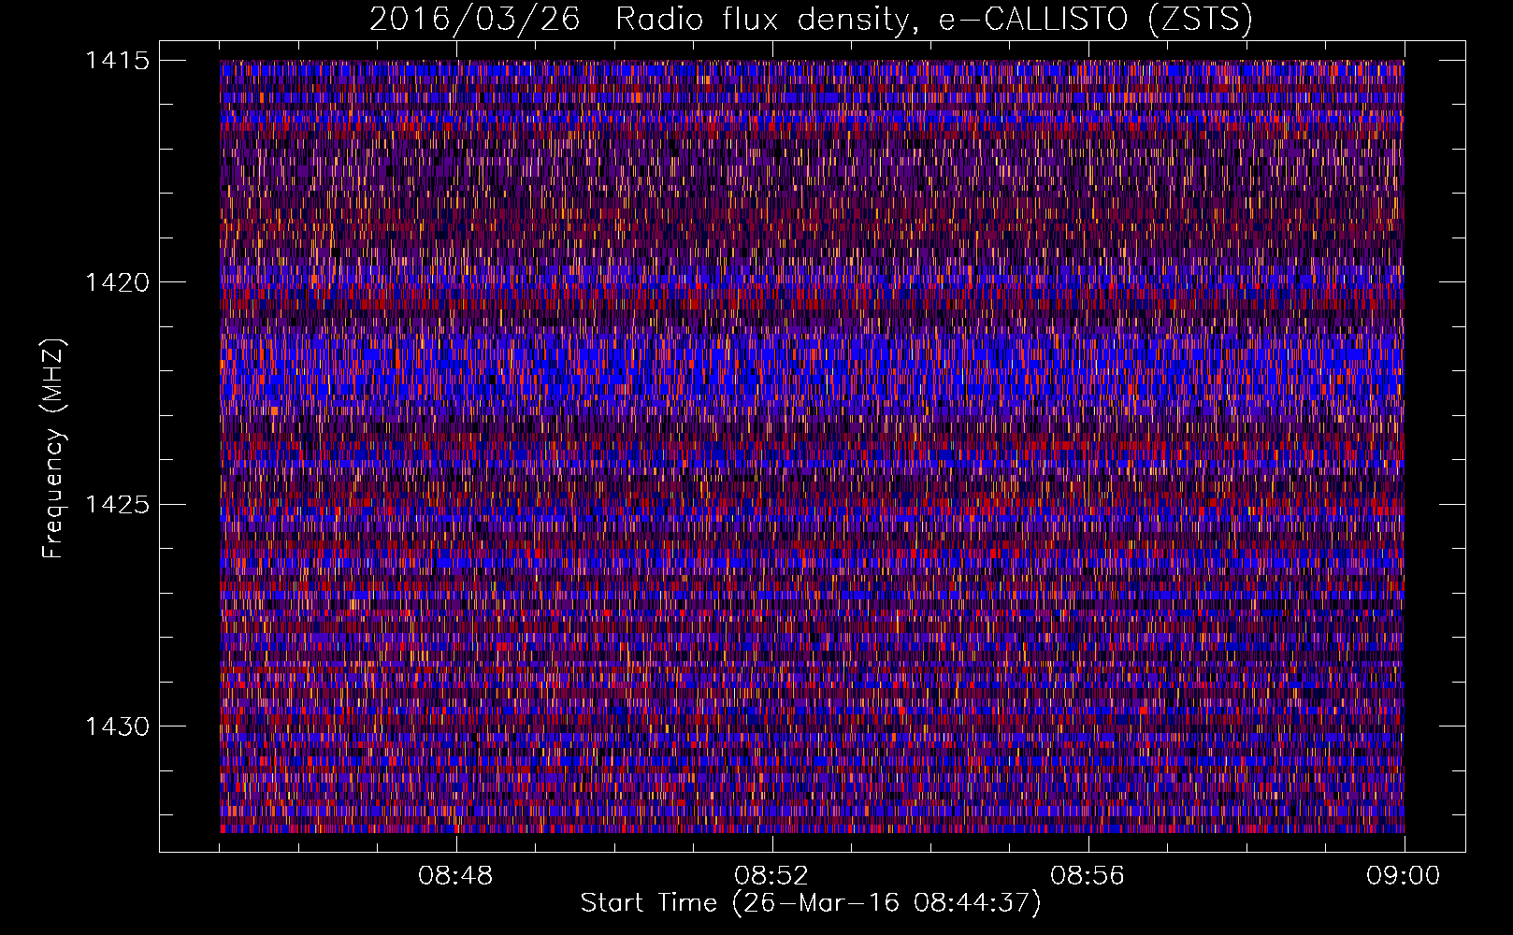This screenshot has height=935, width=1513.
Task: Select the 'Frequency (MHZ)' axis label
Action: click(x=53, y=449)
